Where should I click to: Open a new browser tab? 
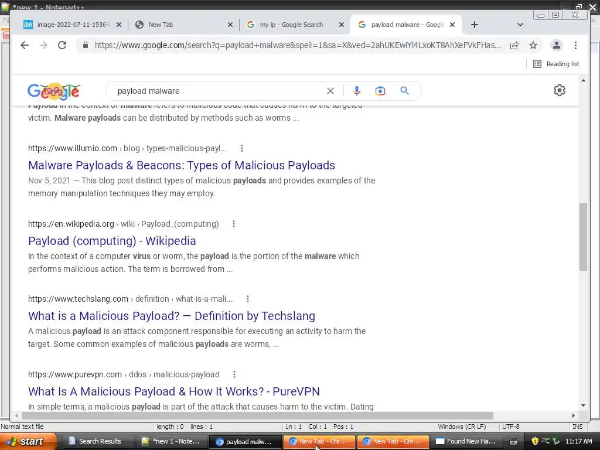tap(475, 25)
